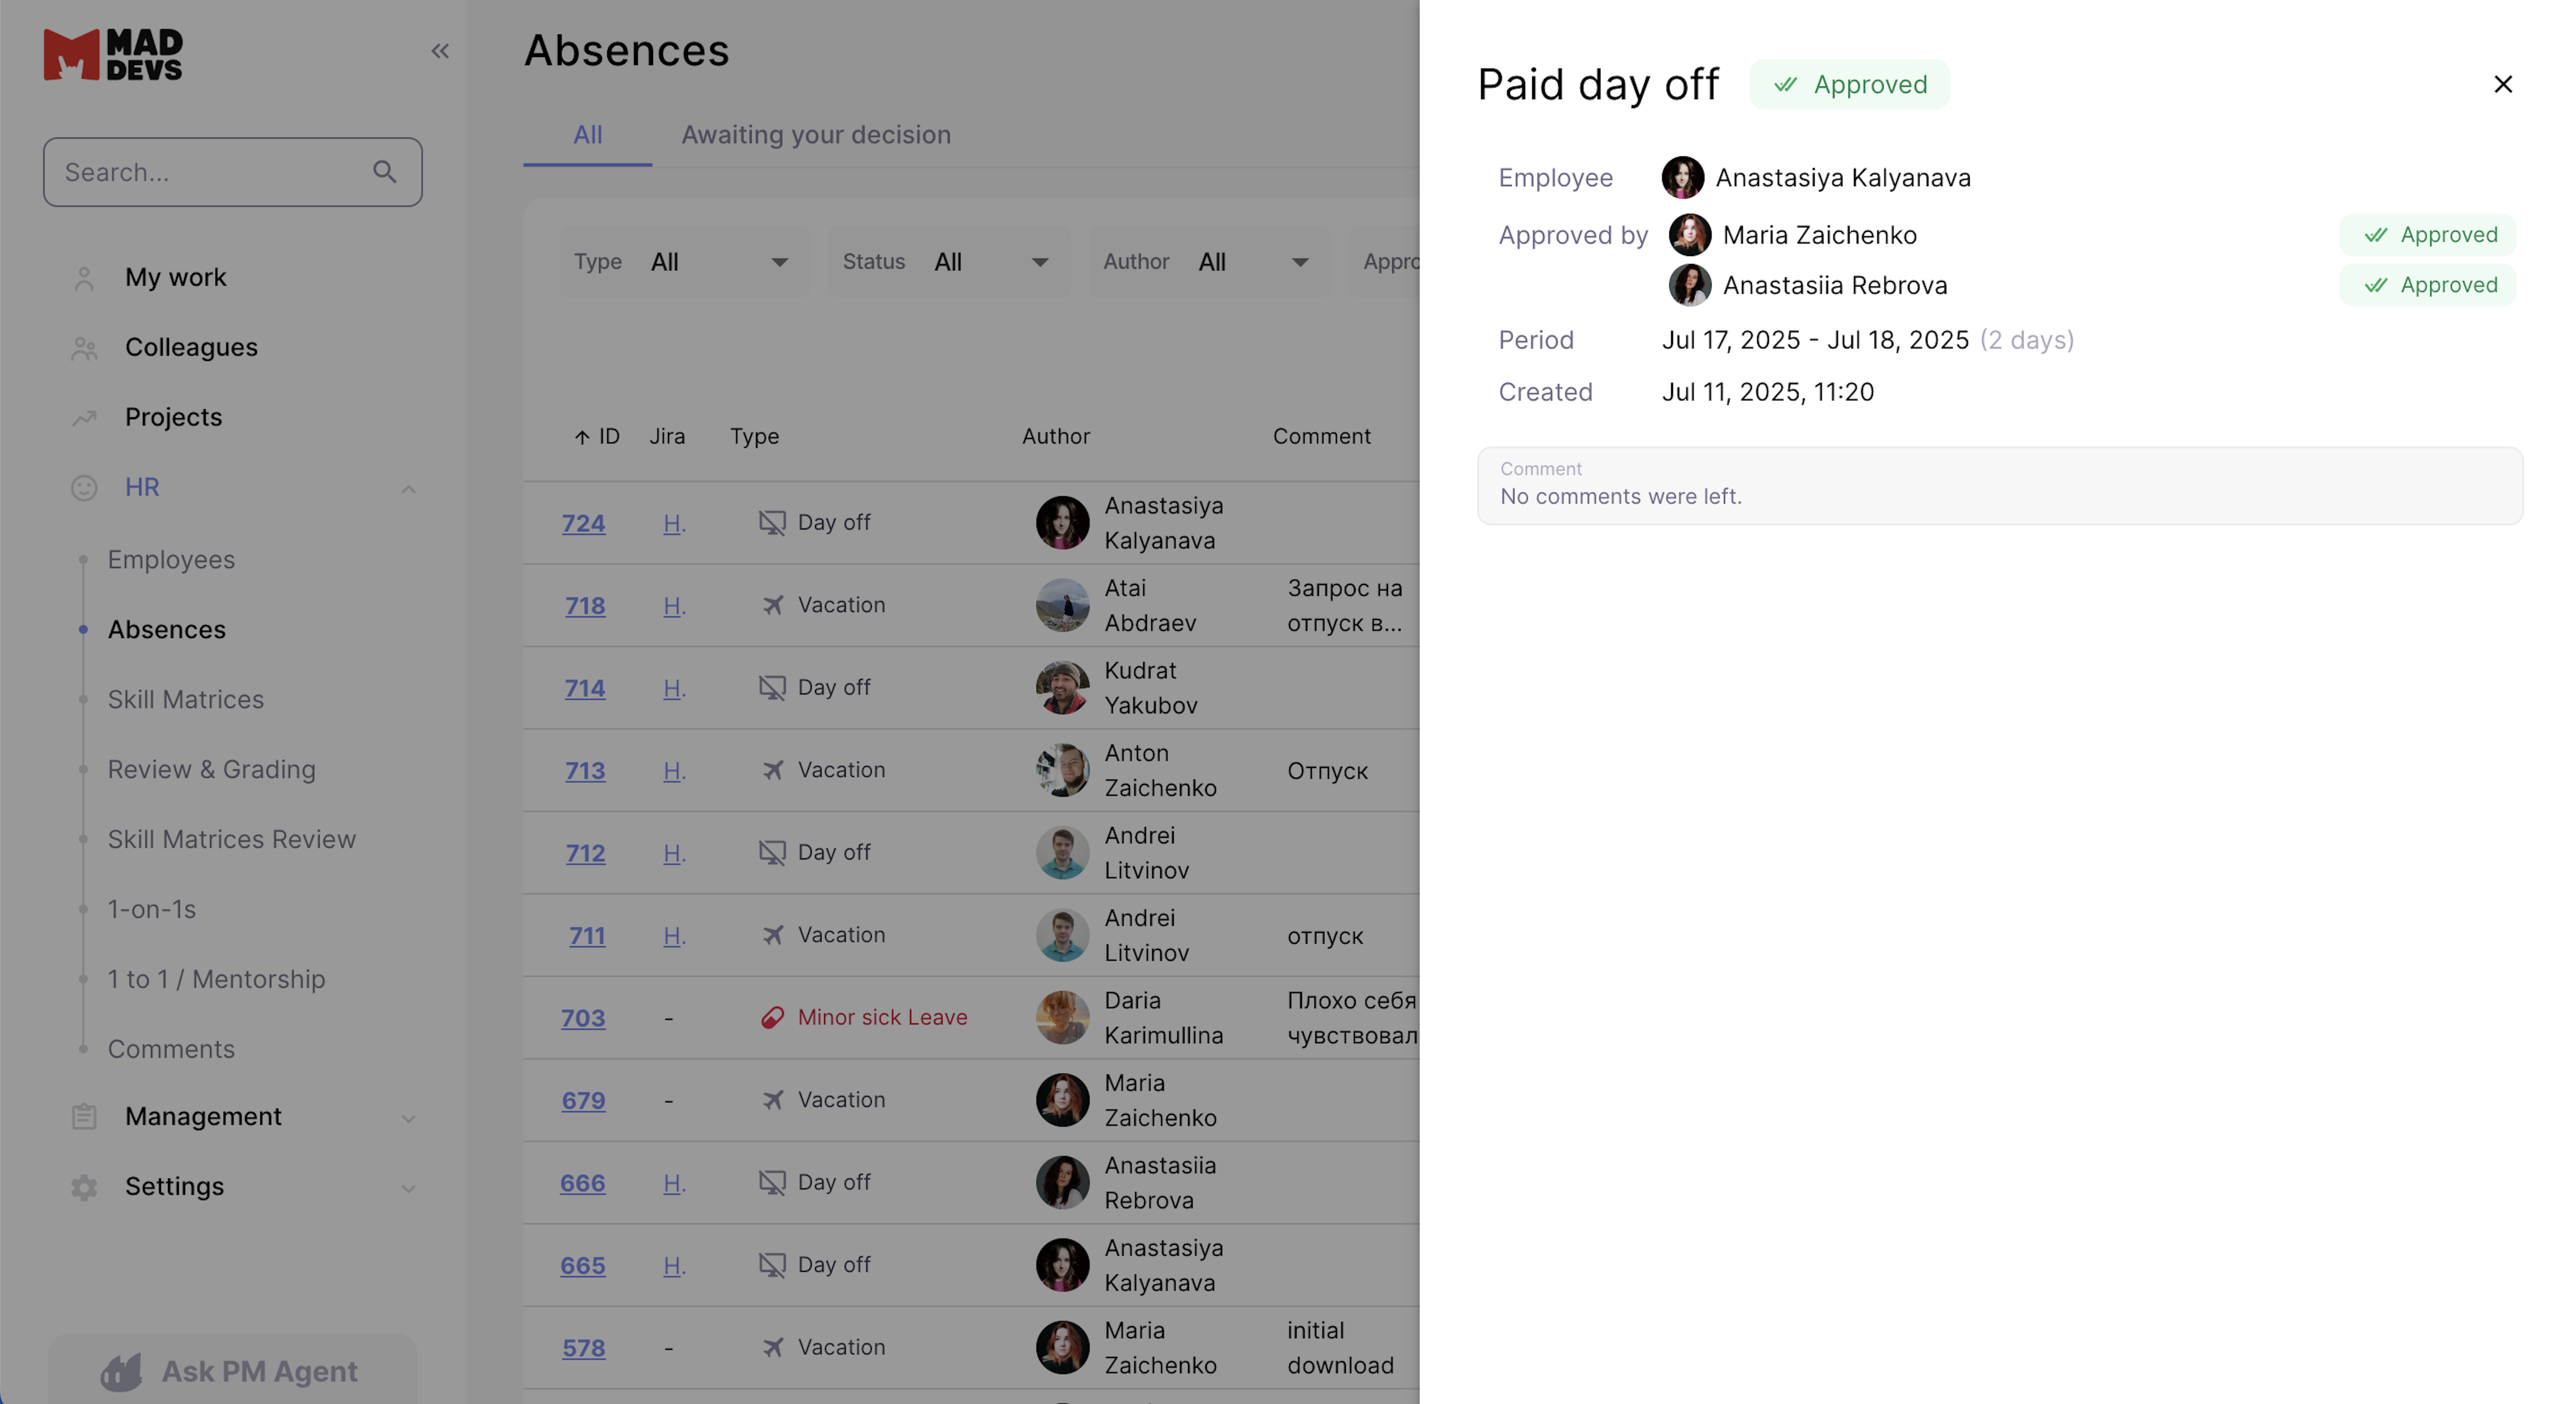Click the My work person icon
This screenshot has width=2576, height=1404.
(x=84, y=278)
